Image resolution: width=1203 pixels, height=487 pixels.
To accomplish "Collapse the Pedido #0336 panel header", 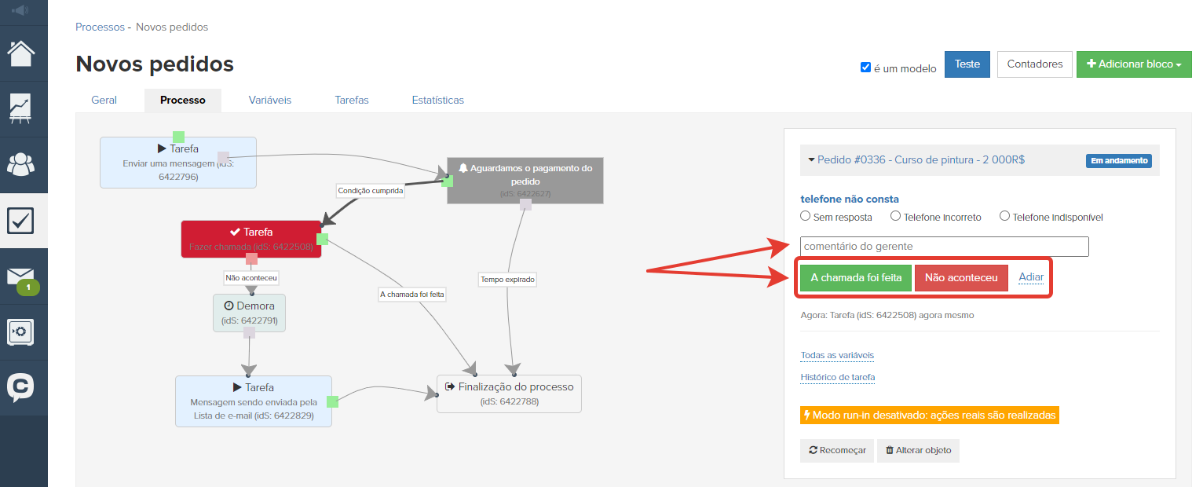I will click(920, 159).
